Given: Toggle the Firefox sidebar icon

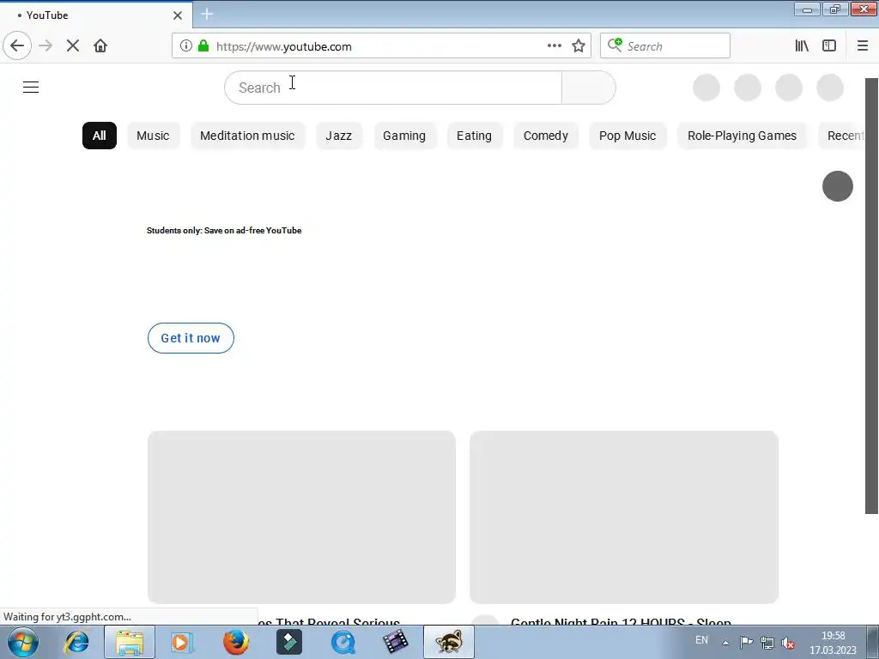Looking at the screenshot, I should coord(829,46).
